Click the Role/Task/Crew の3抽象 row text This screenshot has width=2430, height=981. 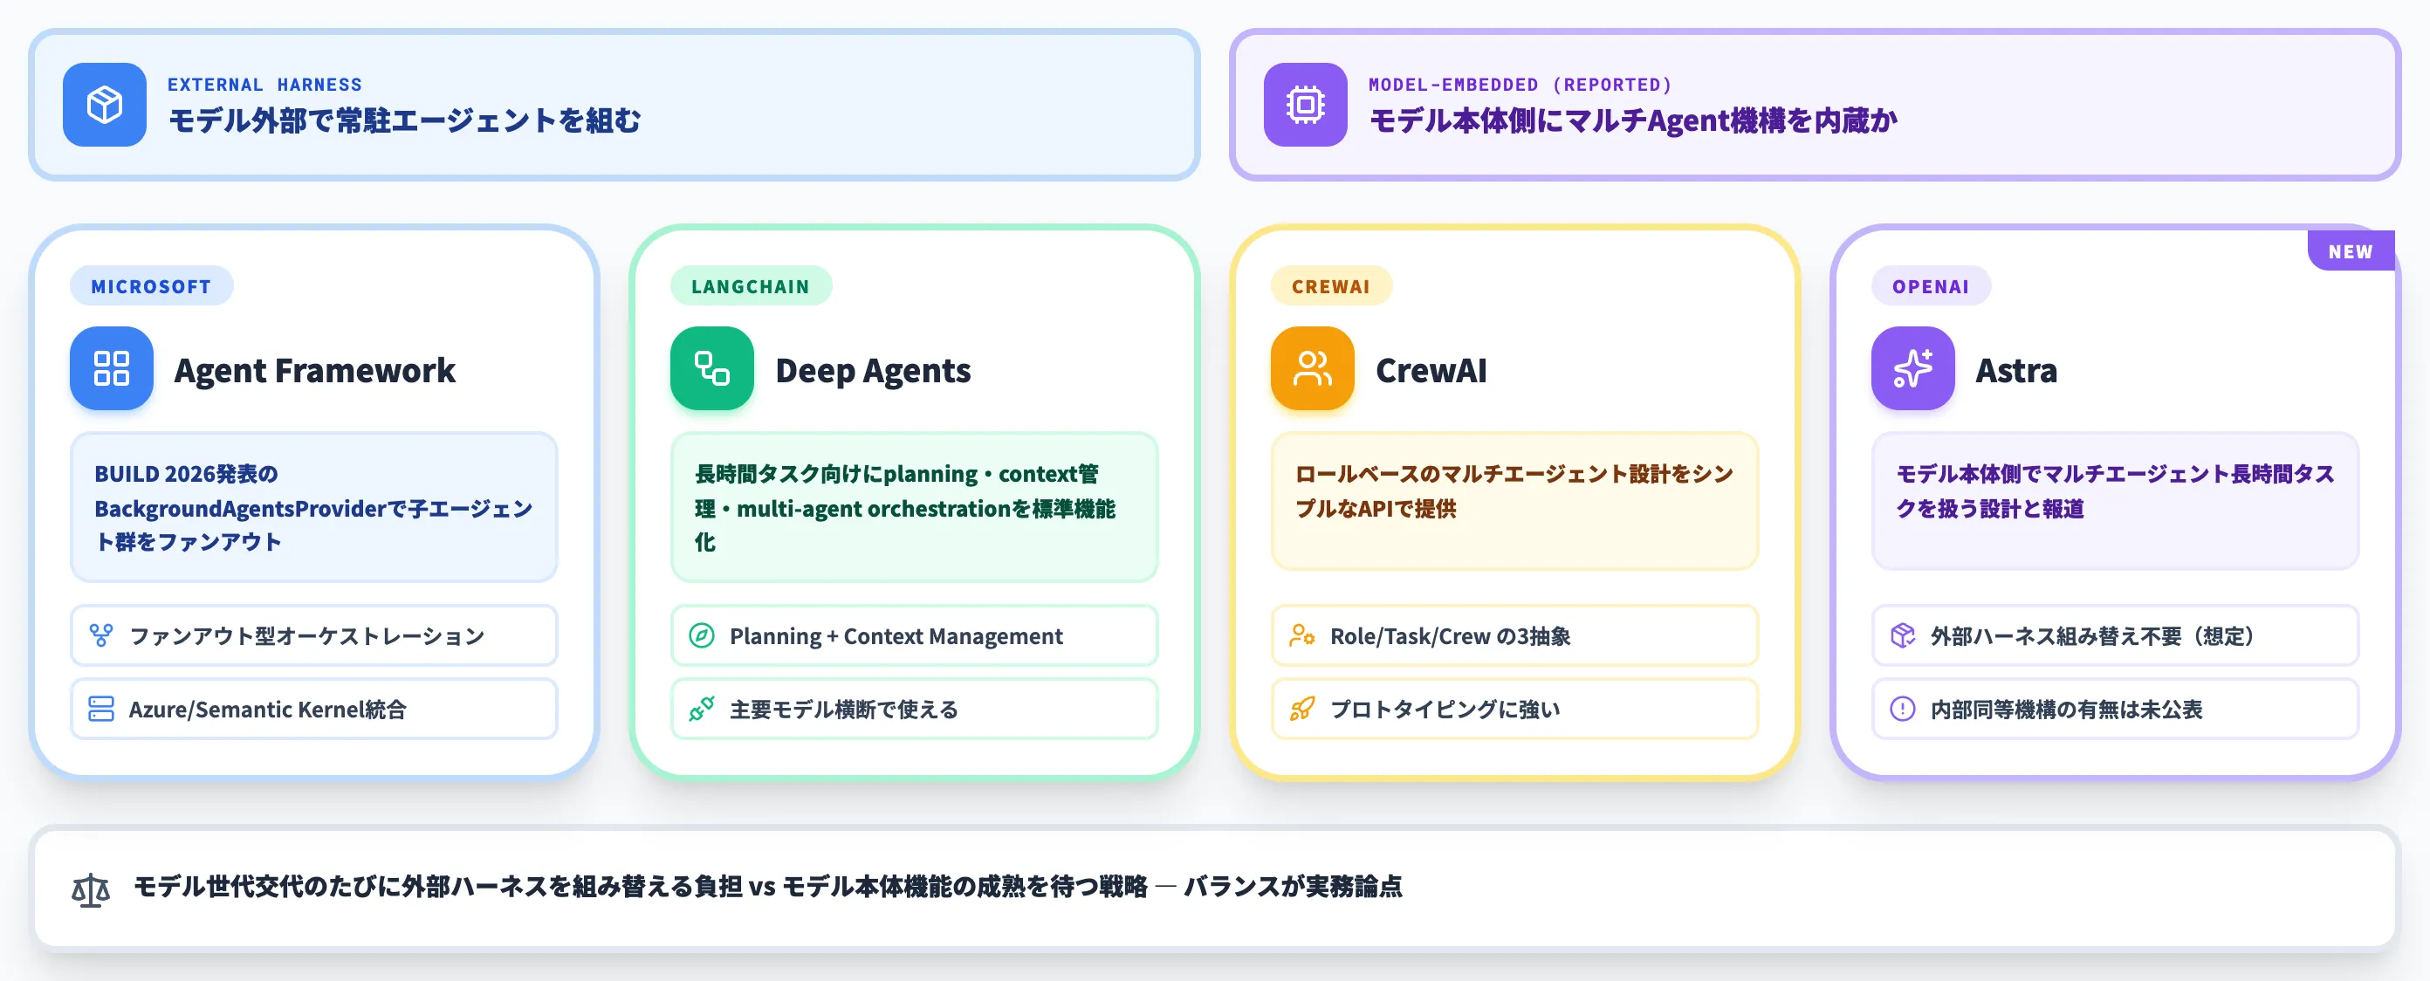tap(1451, 637)
